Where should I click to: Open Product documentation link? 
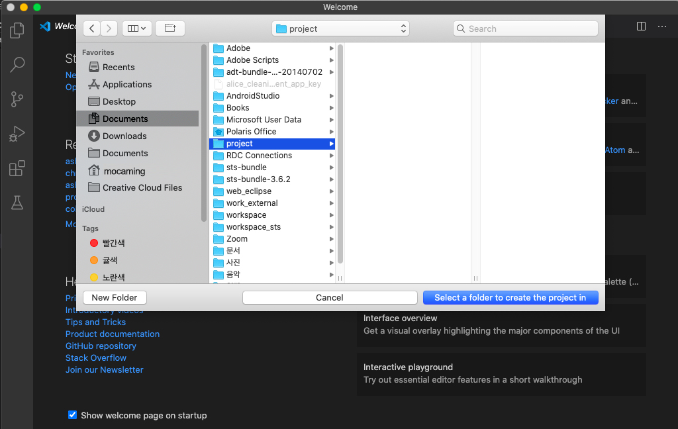coord(113,334)
